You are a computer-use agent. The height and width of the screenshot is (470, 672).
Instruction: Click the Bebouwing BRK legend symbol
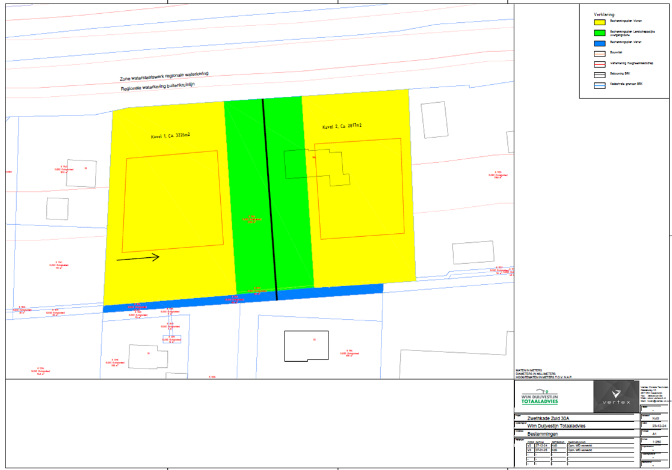599,75
